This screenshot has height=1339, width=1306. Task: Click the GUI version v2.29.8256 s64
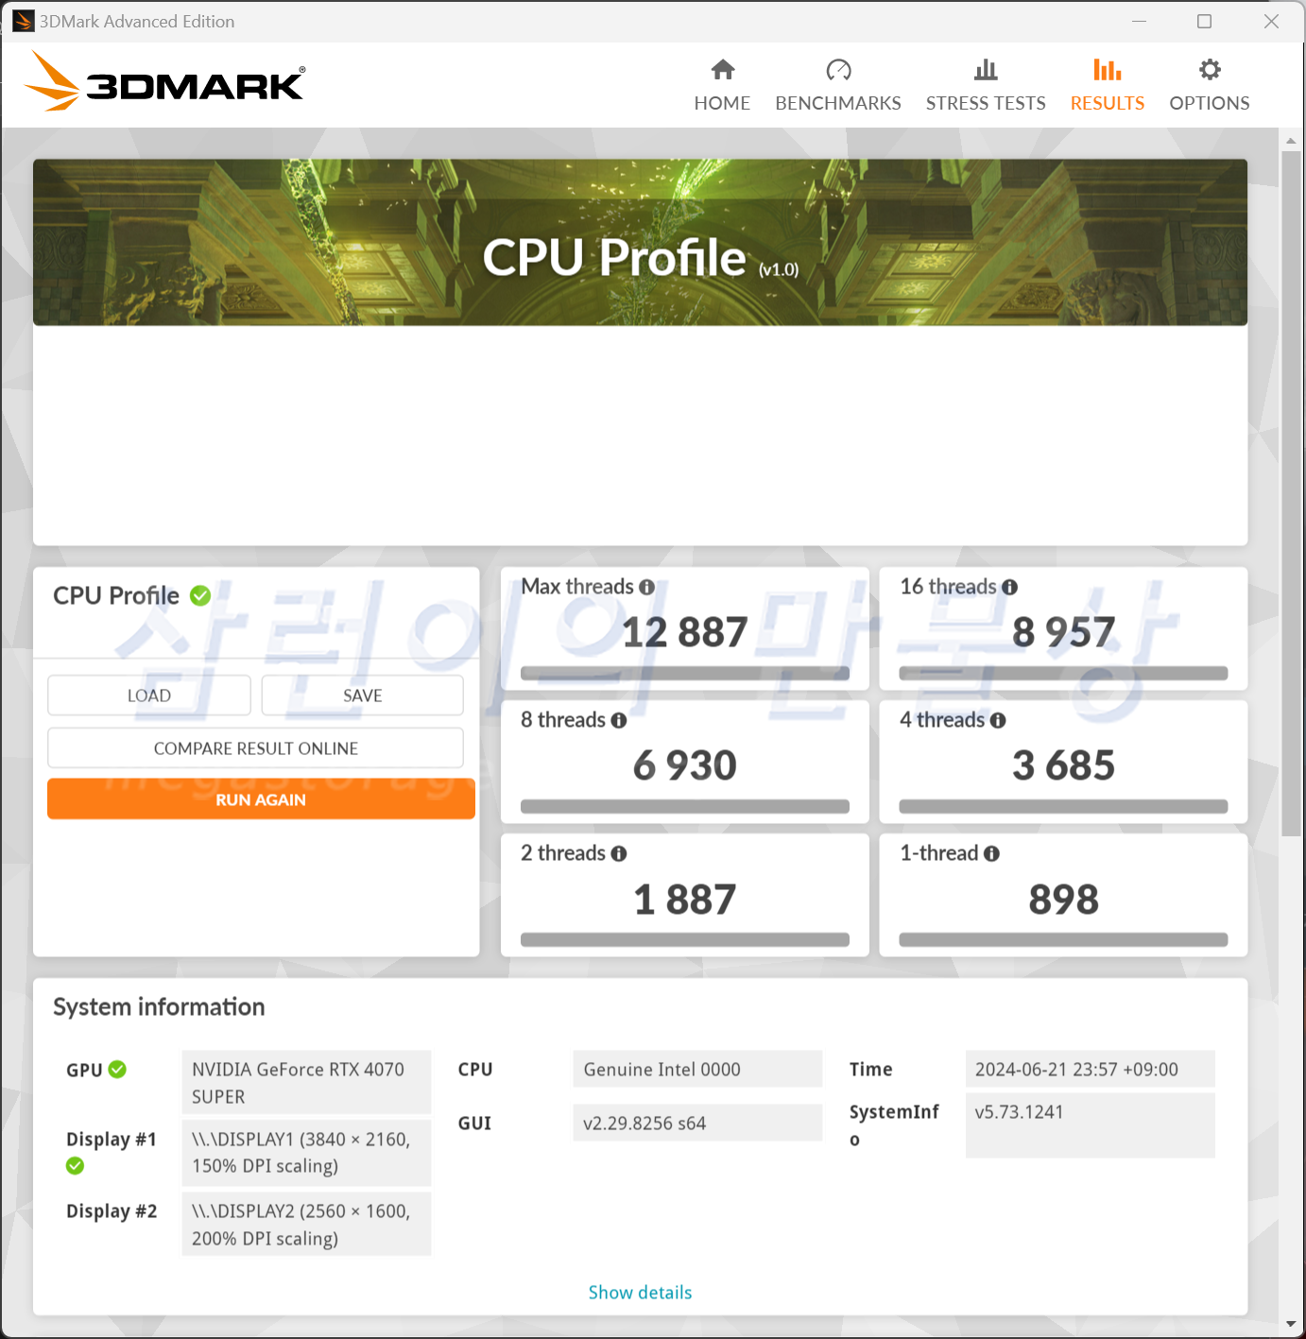[x=697, y=1123]
